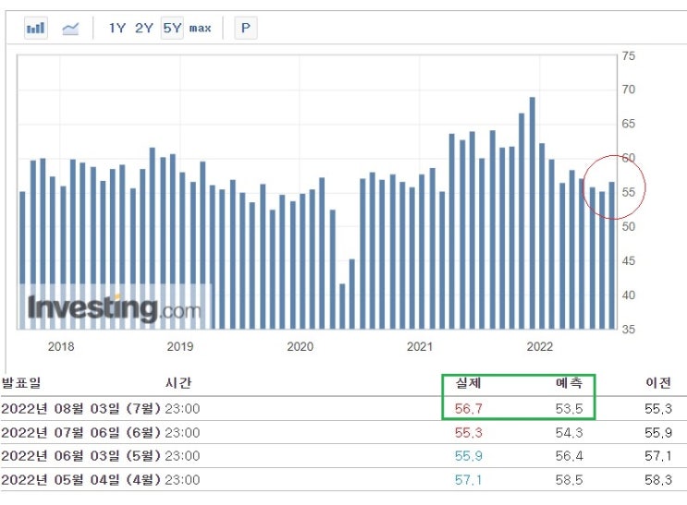Click the 70 y-axis label
This screenshot has height=505, width=687.
point(629,90)
